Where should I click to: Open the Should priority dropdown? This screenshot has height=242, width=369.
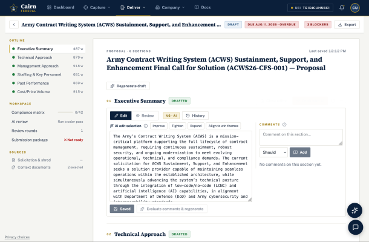273,152
